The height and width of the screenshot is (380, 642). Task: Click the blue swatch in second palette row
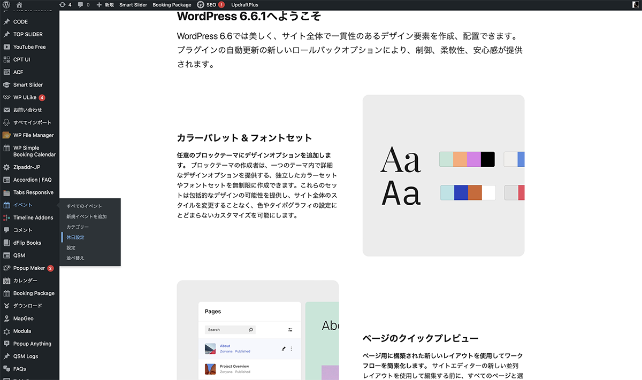coord(461,193)
